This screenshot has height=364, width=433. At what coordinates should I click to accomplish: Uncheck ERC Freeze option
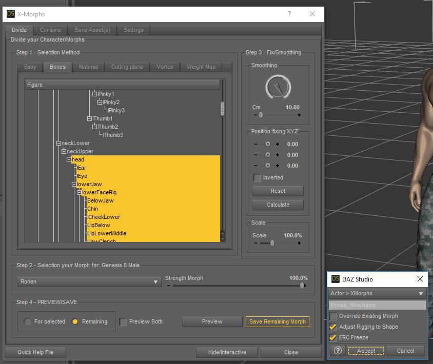333,337
